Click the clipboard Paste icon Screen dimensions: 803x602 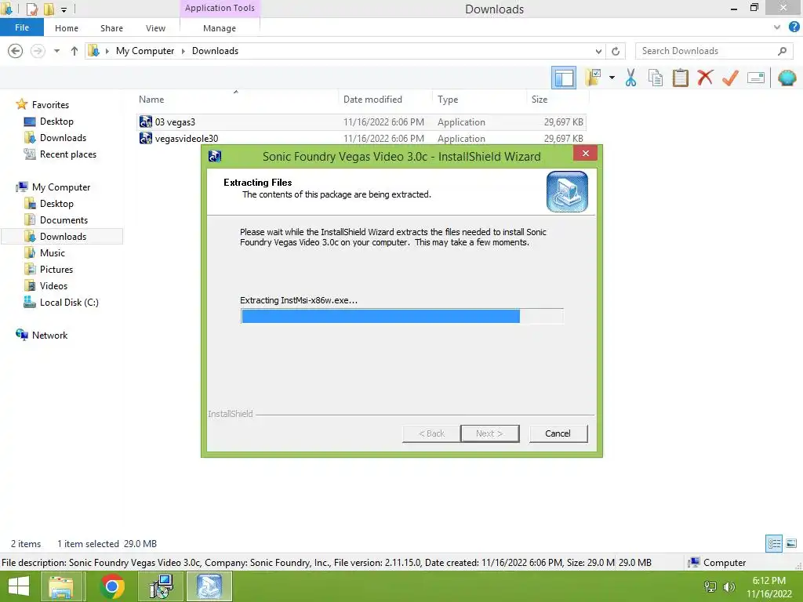pos(680,78)
